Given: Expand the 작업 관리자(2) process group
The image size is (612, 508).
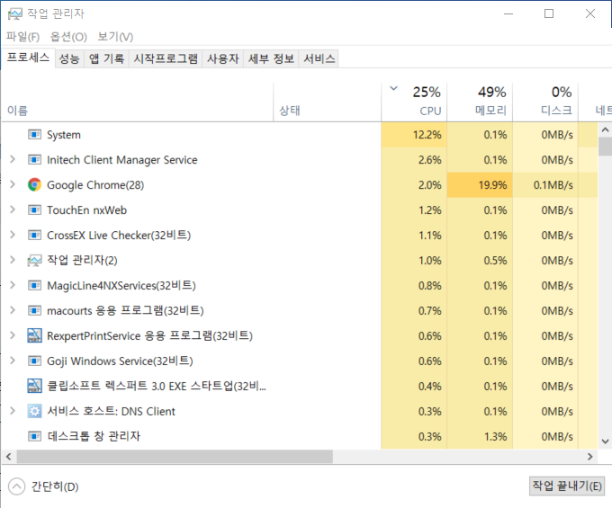Looking at the screenshot, I should tap(13, 260).
